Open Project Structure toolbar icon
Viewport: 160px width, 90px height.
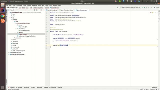click(154, 8)
